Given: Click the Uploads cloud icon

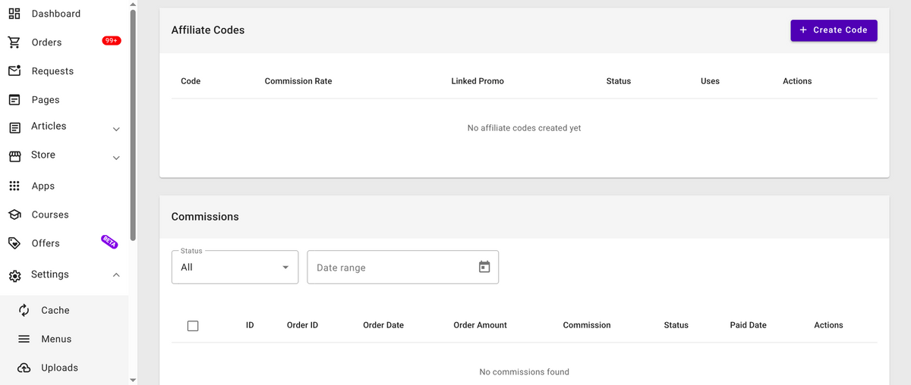Looking at the screenshot, I should (24, 368).
